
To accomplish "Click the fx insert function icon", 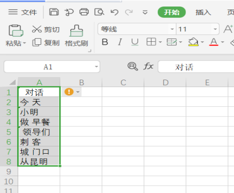I will click(x=148, y=66).
